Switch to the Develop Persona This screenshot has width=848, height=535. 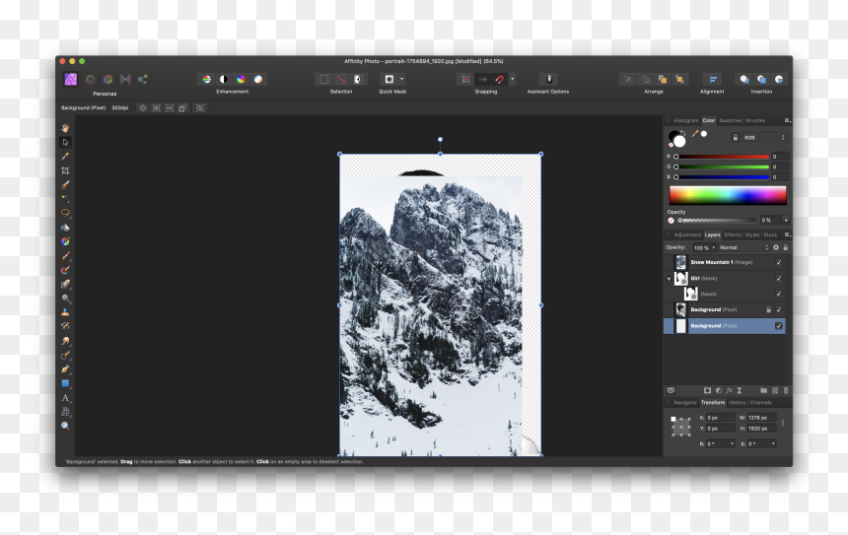click(x=108, y=80)
